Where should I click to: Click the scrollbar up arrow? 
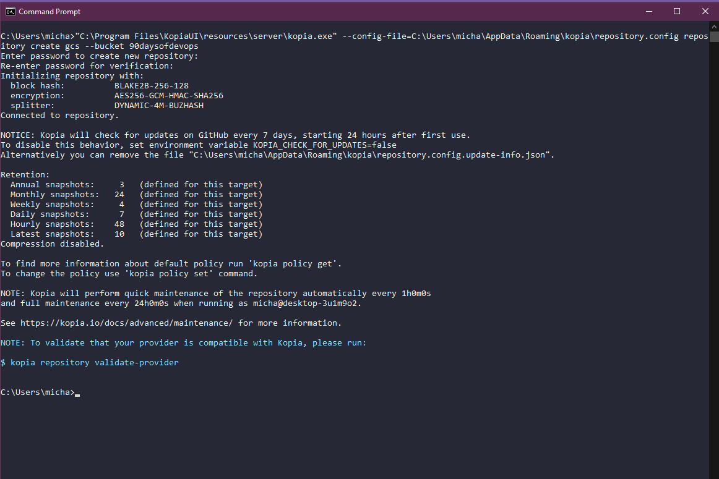tap(713, 28)
